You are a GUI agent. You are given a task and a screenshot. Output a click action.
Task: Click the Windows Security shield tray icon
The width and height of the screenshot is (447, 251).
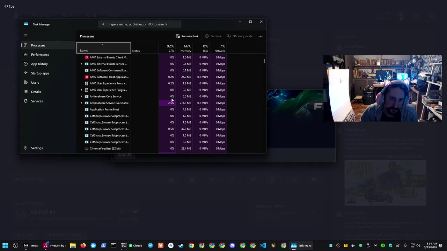point(390,245)
